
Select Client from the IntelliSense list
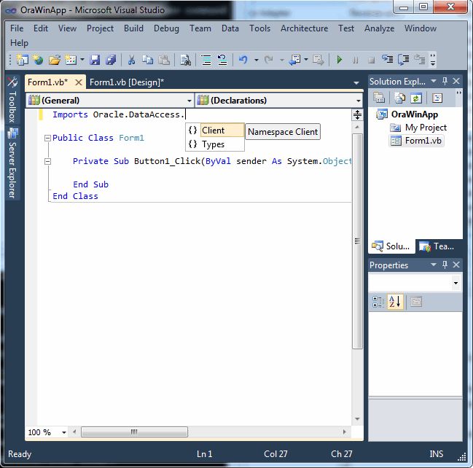point(214,130)
